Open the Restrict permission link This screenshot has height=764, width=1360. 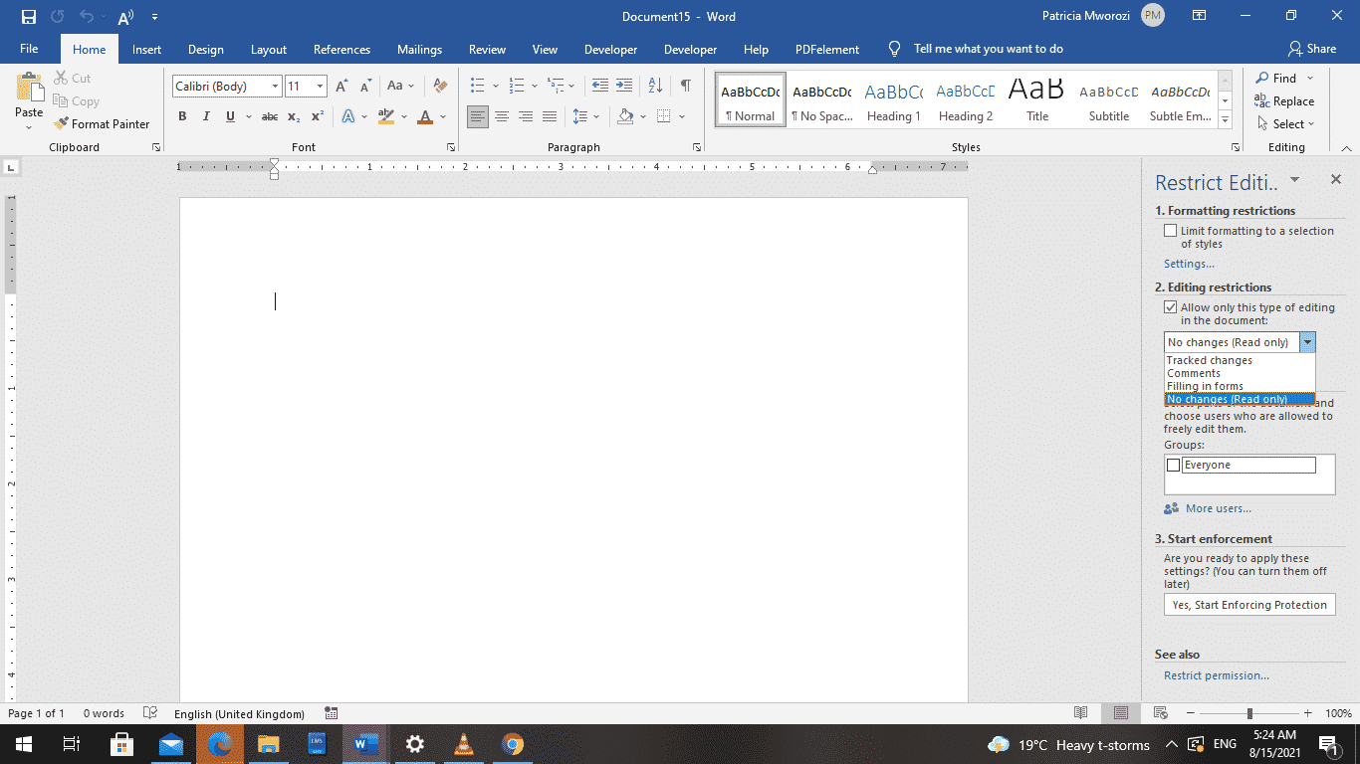click(1216, 674)
